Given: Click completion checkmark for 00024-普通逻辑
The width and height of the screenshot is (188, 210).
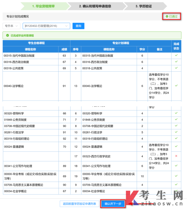Looking at the screenshot, I should click(176, 146).
